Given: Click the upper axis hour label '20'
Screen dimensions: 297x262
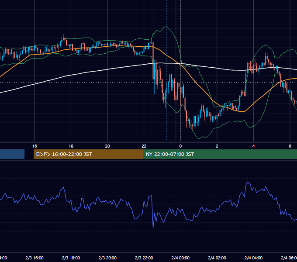Looking at the screenshot, I should pos(107,146).
